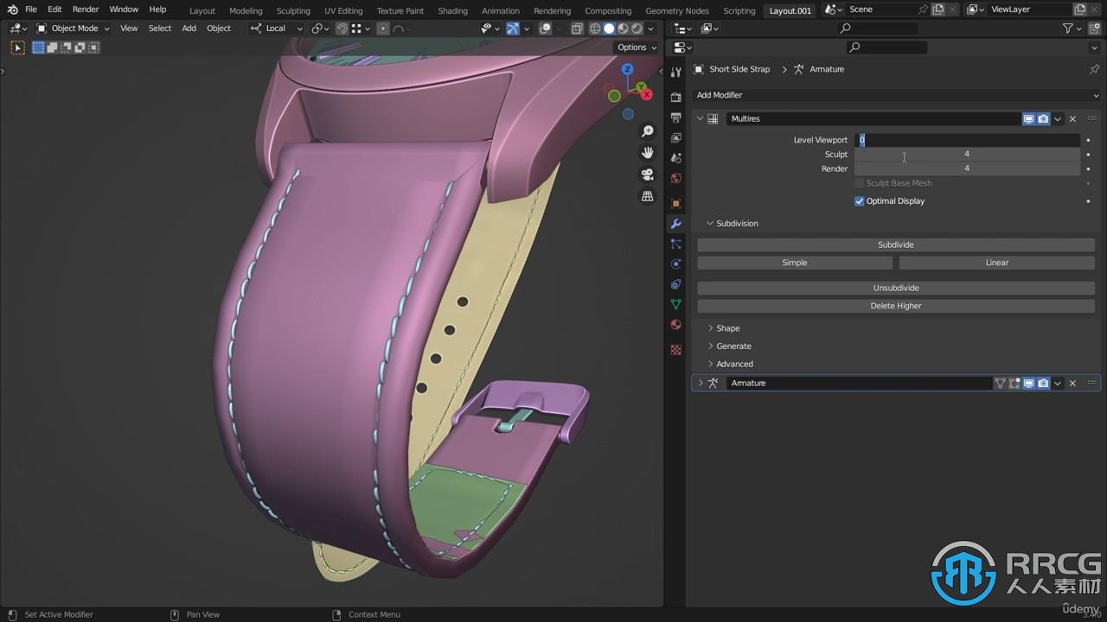Open Local transform orientation dropdown

[x=277, y=29]
